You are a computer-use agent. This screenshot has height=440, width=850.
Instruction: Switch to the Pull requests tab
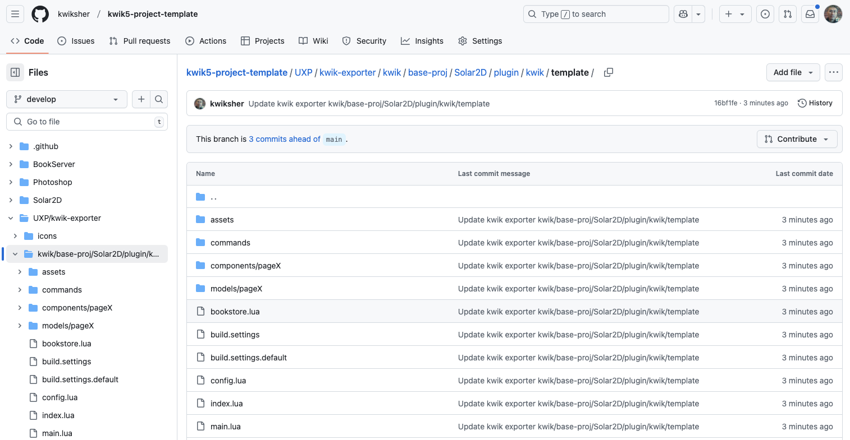pyautogui.click(x=140, y=41)
